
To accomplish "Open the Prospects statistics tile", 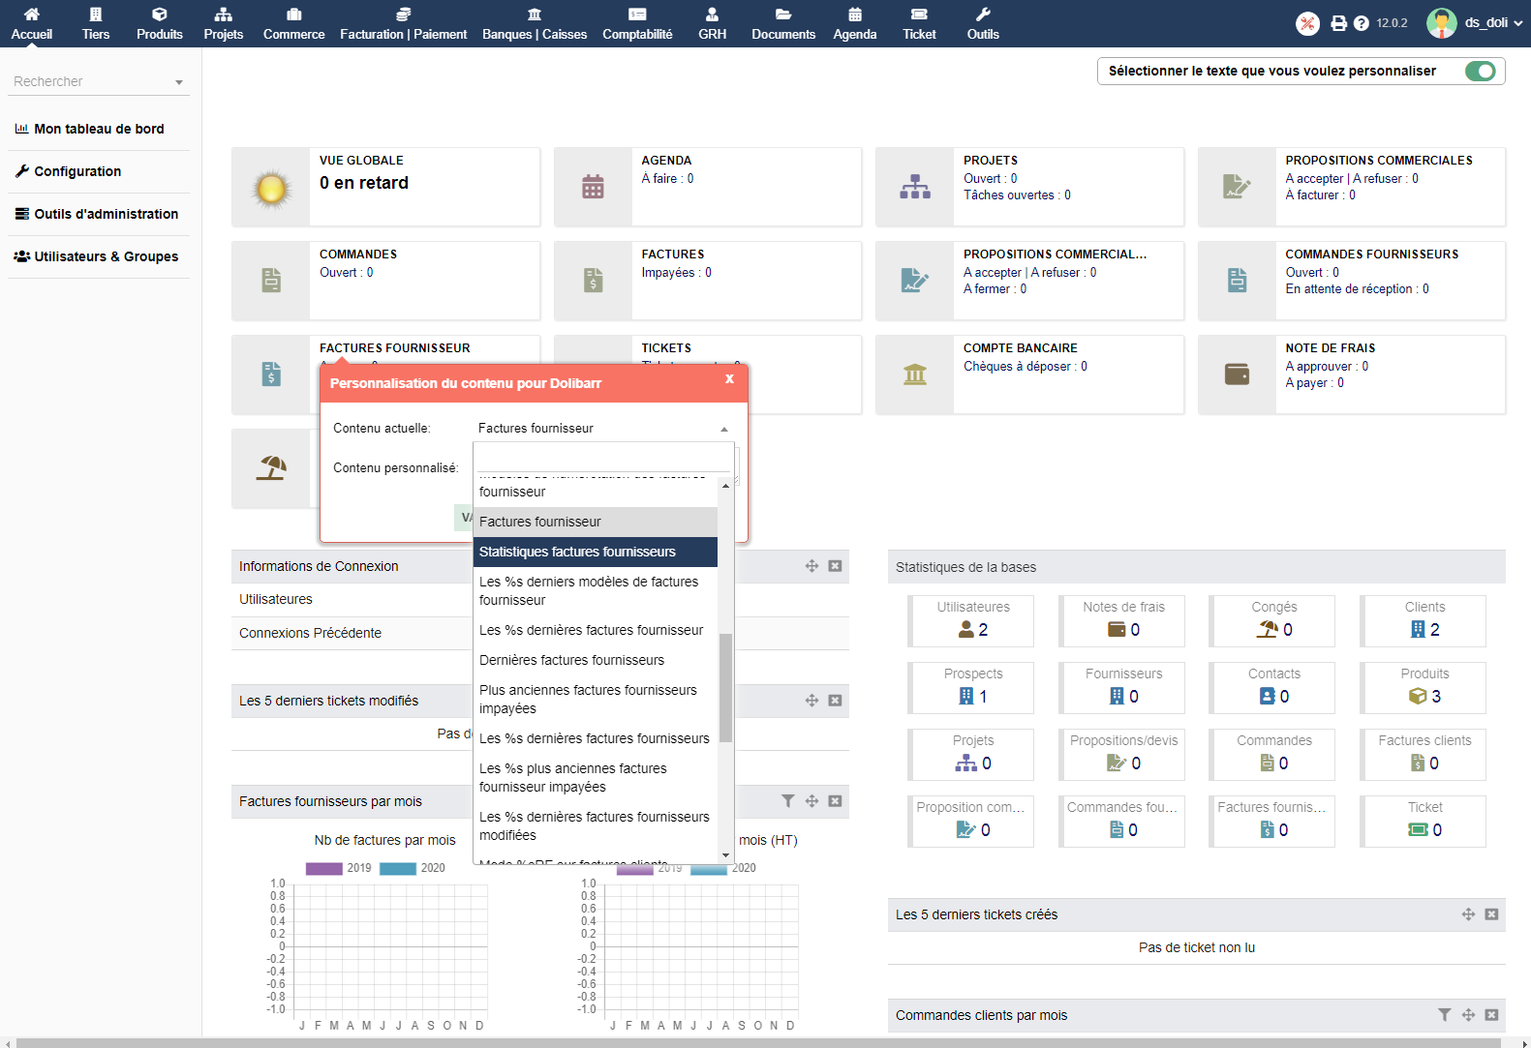I will (972, 687).
